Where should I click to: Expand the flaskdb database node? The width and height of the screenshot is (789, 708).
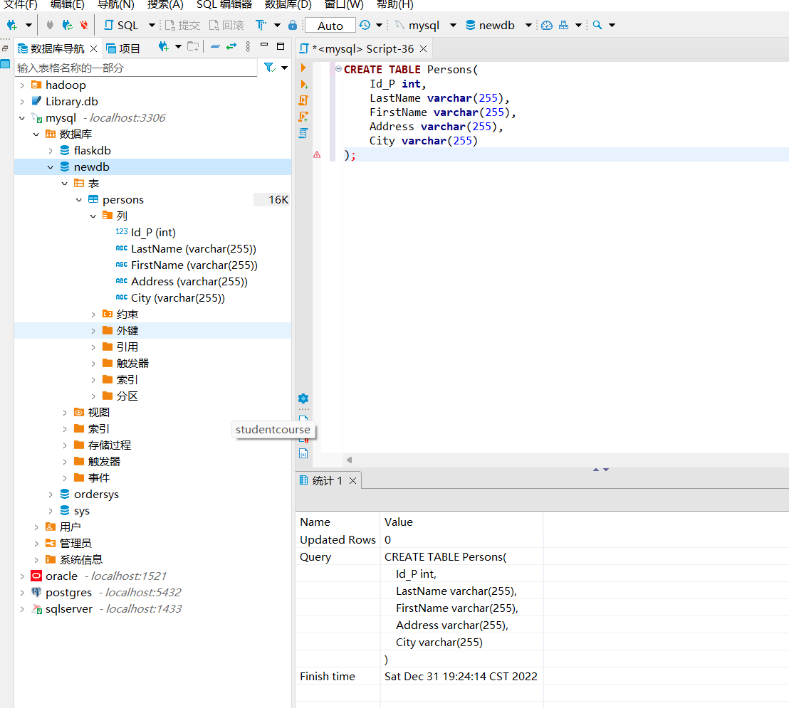pyautogui.click(x=51, y=151)
